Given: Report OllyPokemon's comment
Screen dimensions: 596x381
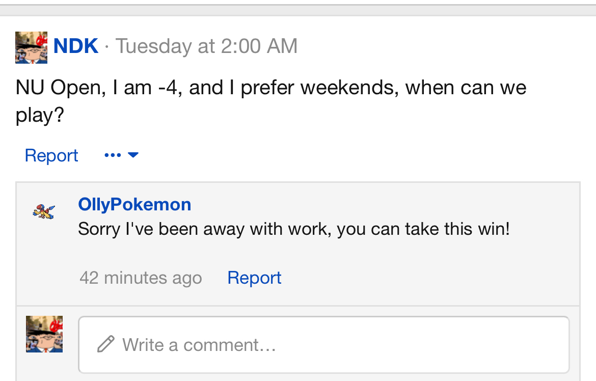Looking at the screenshot, I should click(254, 278).
